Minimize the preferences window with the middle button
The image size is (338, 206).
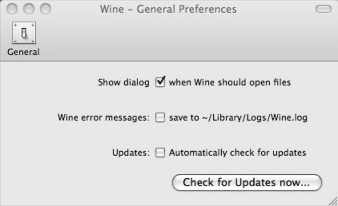(x=28, y=9)
